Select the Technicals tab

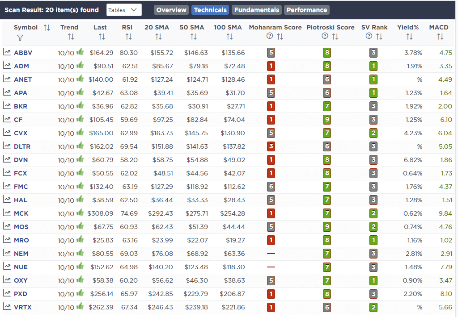pos(210,10)
